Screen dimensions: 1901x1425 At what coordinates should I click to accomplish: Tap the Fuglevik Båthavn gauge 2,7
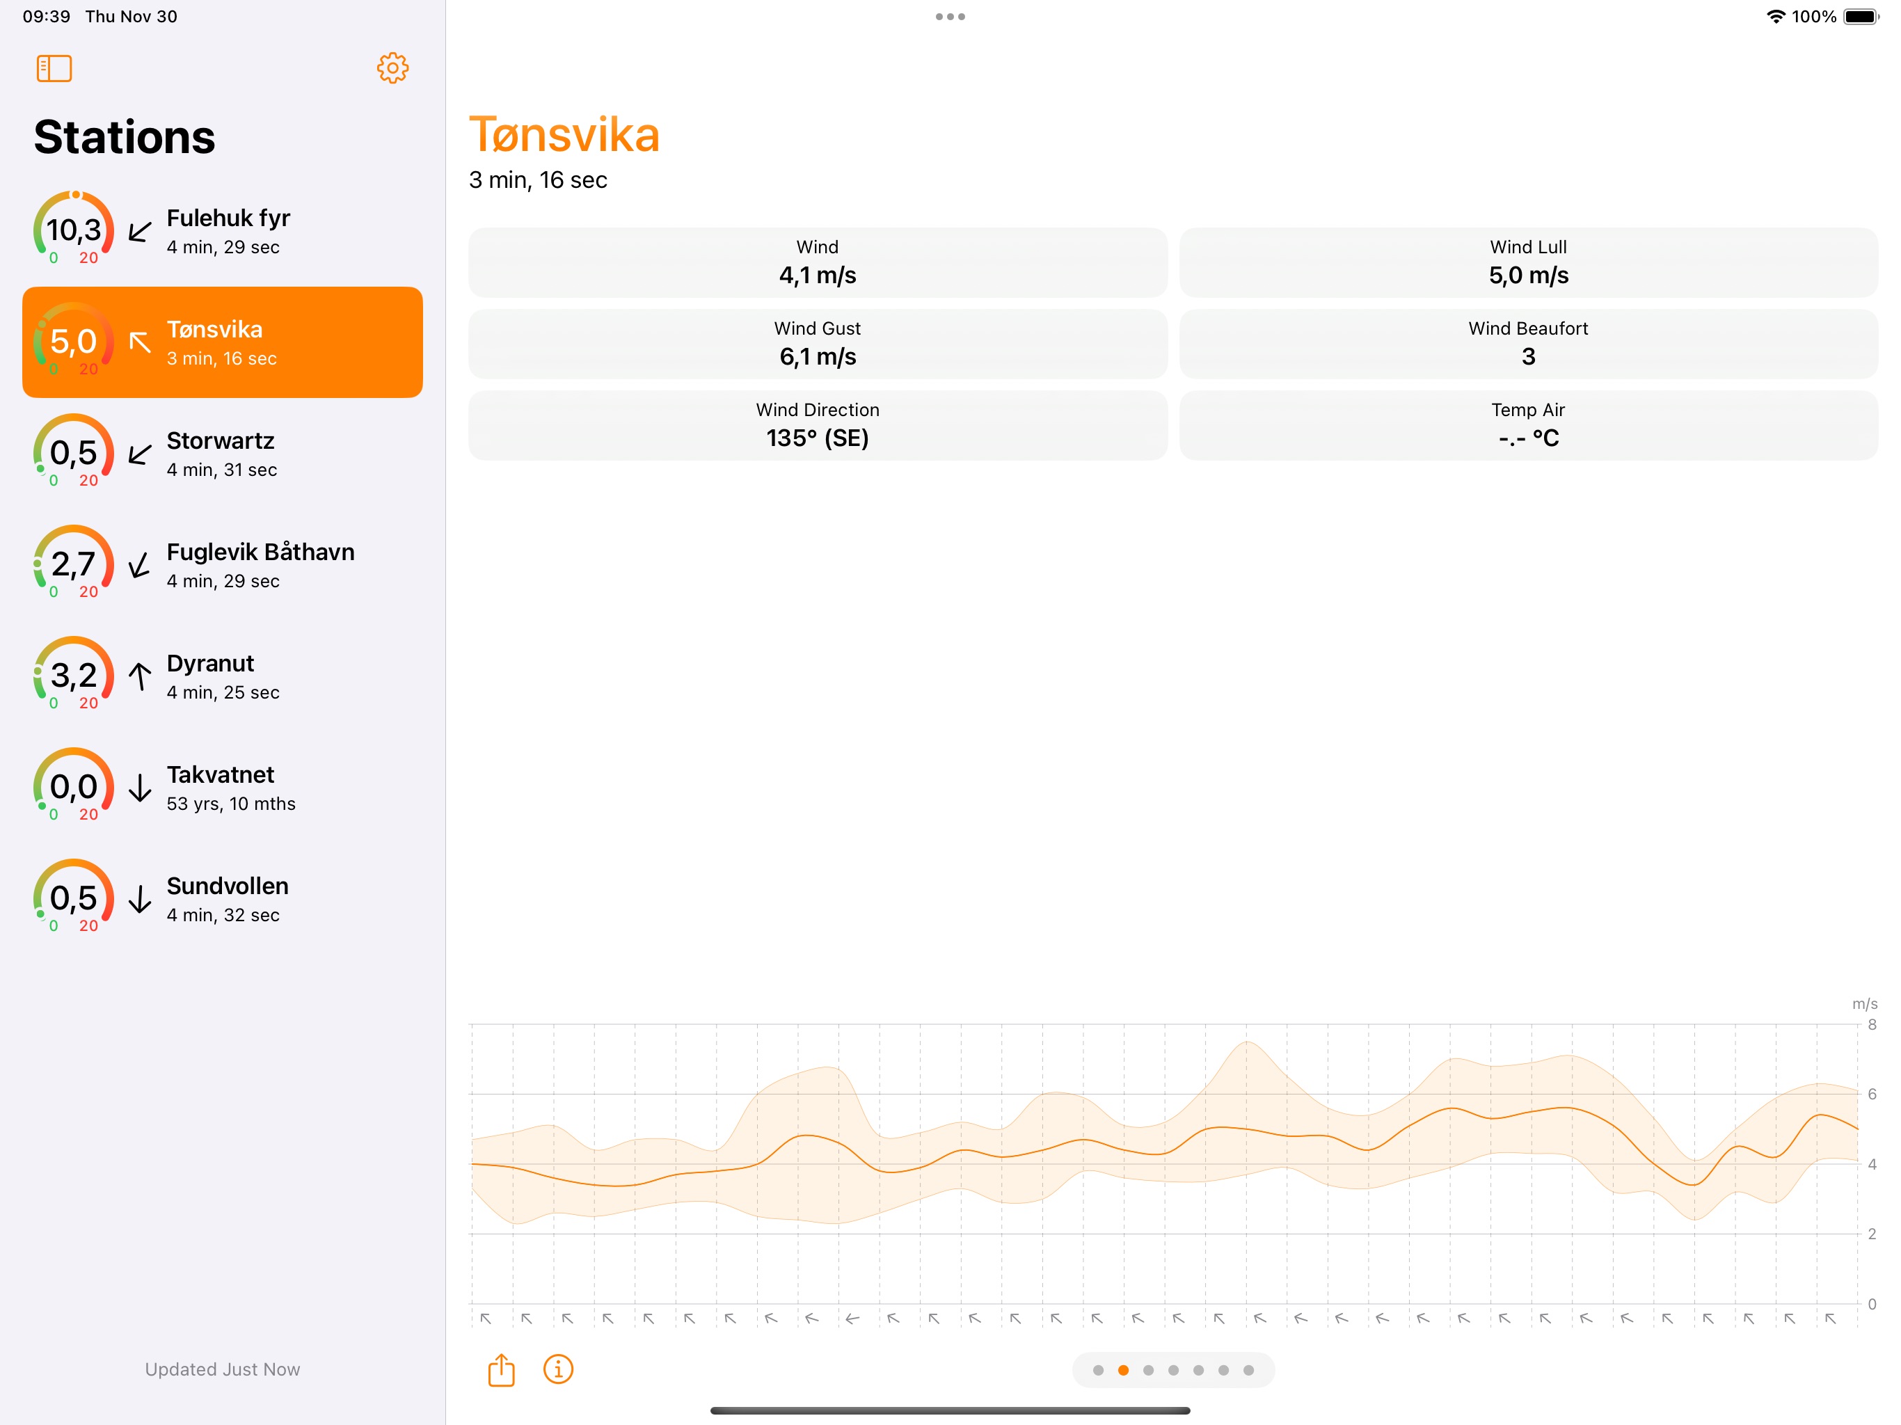click(74, 564)
